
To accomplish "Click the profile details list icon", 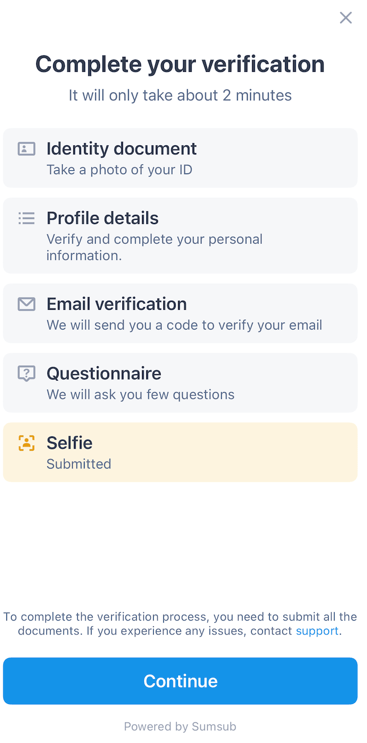I will [x=26, y=218].
